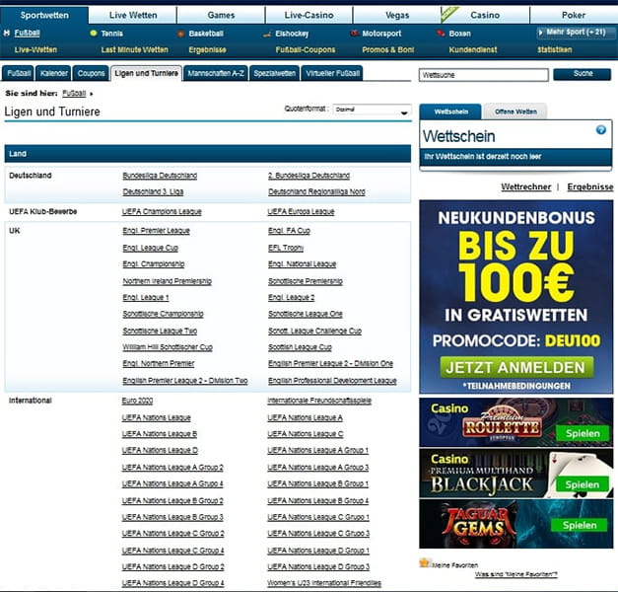Open the Live-Casino main tab
This screenshot has width=618, height=592.
pyautogui.click(x=309, y=15)
